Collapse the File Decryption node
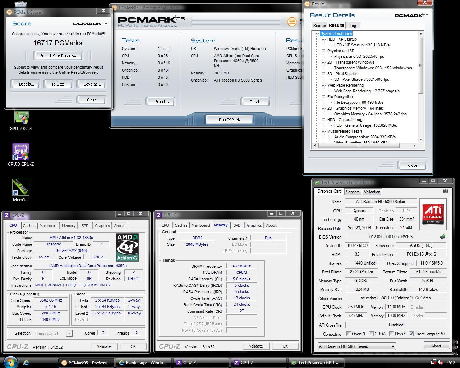Image resolution: width=460 pixels, height=368 pixels. [323, 97]
